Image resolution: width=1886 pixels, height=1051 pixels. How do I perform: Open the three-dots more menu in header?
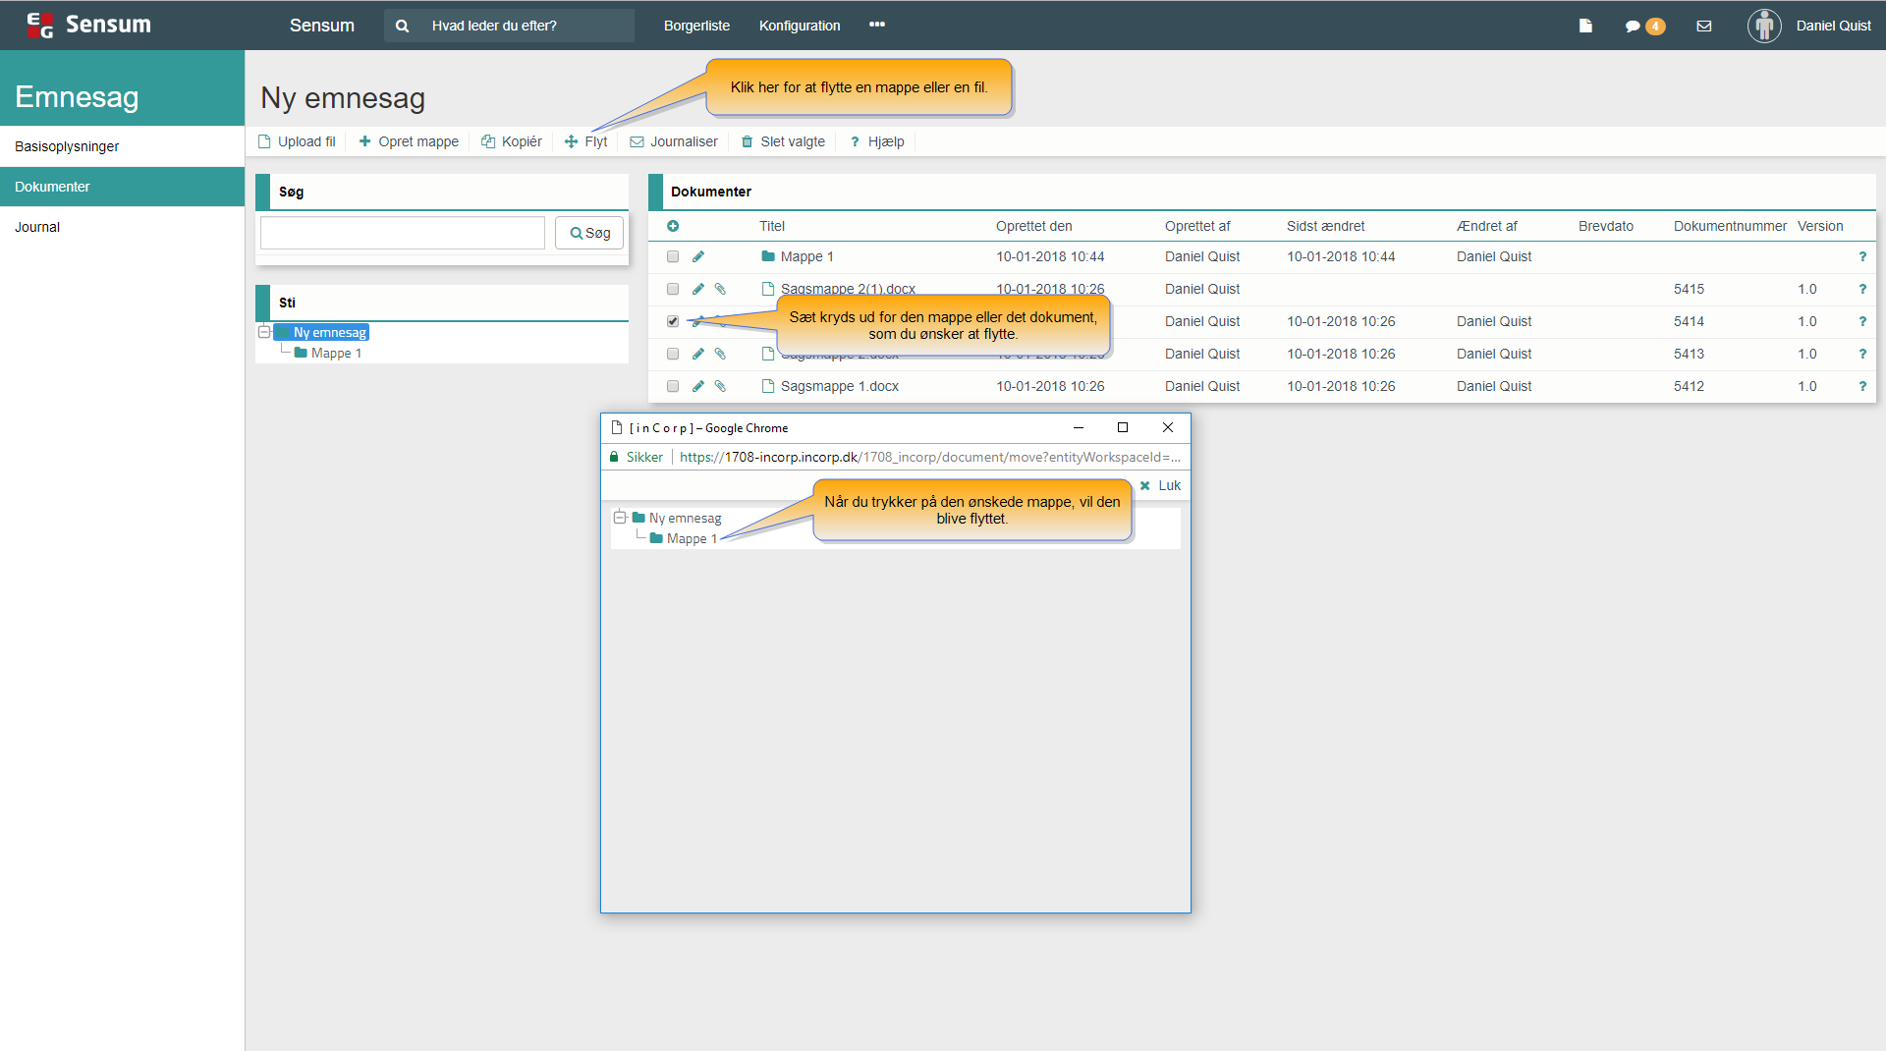click(877, 25)
